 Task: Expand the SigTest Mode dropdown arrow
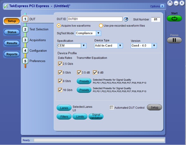98,33
